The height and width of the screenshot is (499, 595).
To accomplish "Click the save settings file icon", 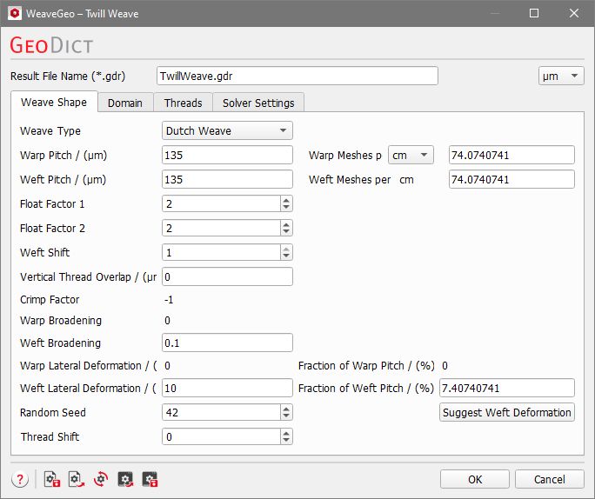I will click(x=52, y=479).
